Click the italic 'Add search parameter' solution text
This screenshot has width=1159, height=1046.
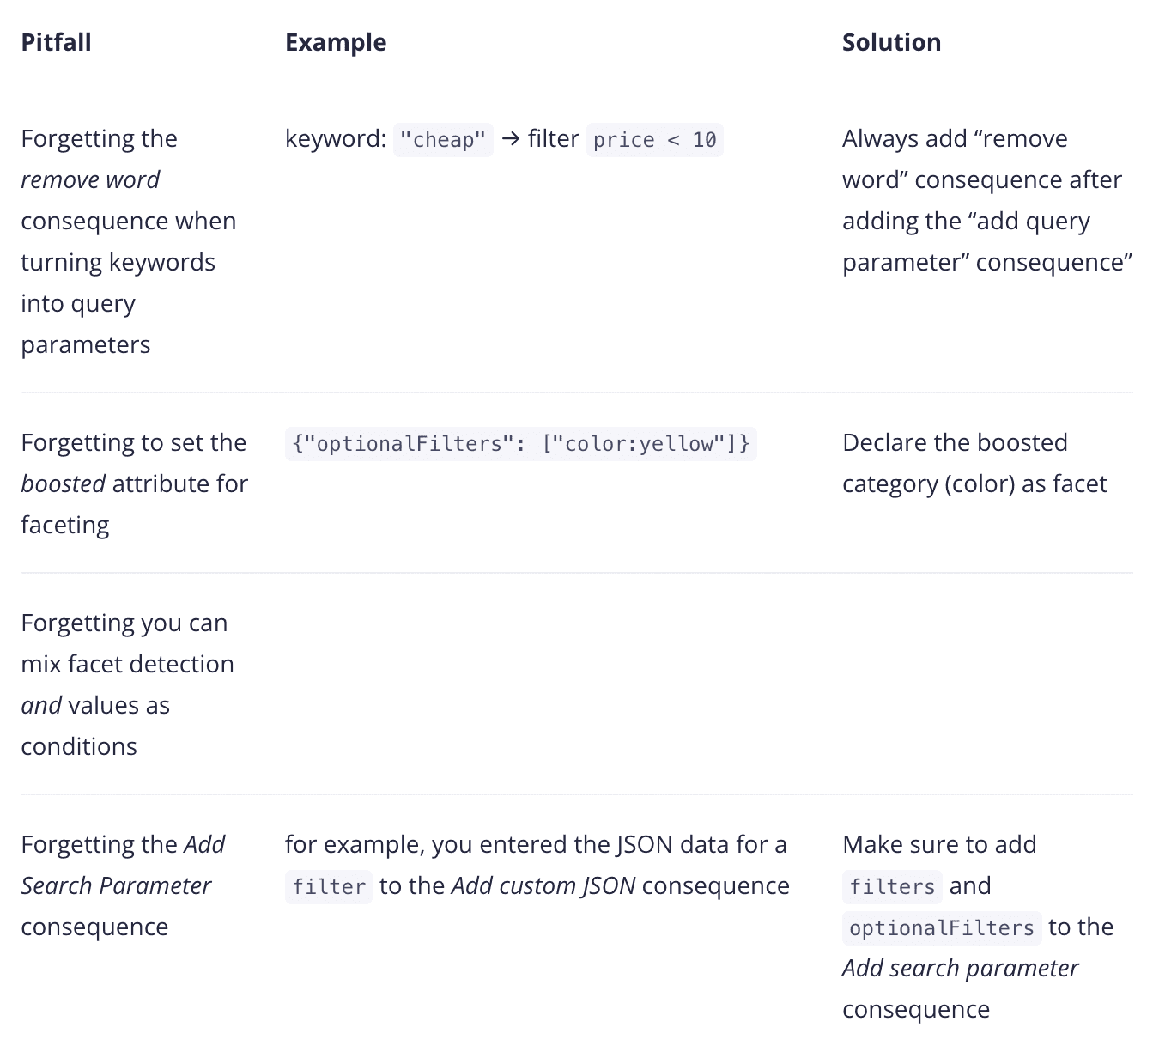960,968
